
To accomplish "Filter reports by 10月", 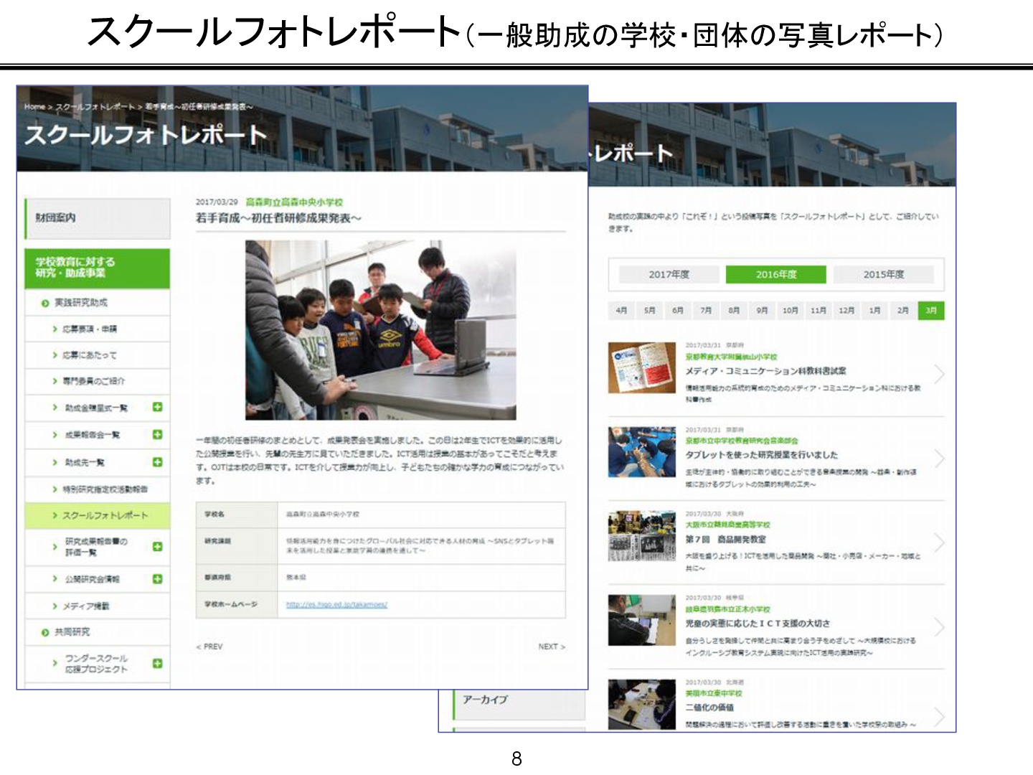I will [791, 311].
